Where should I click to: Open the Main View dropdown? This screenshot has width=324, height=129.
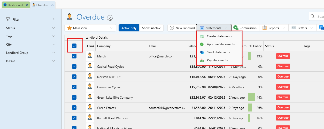[90, 28]
